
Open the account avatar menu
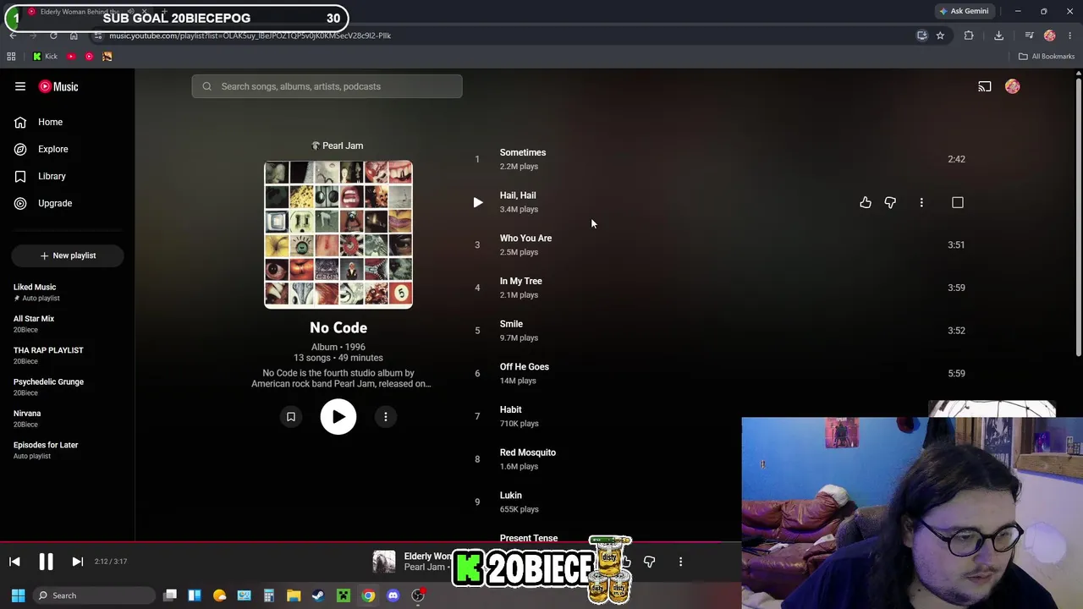point(1012,86)
